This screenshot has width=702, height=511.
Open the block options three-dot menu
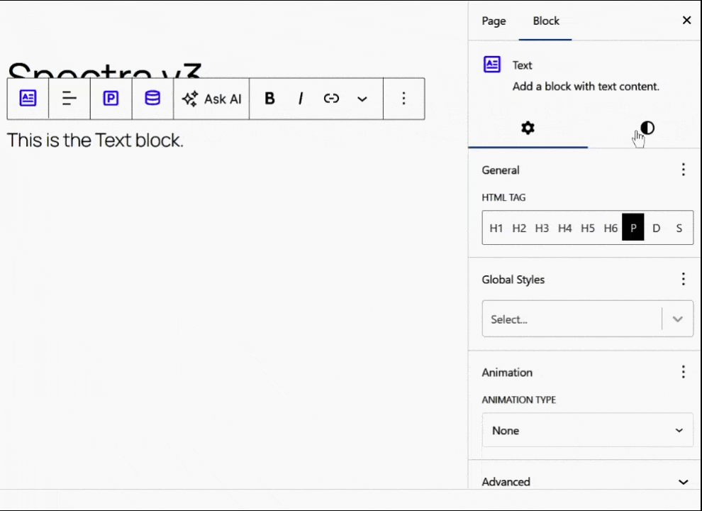[x=403, y=99]
